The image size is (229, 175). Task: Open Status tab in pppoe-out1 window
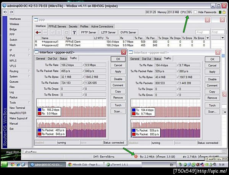(157, 59)
